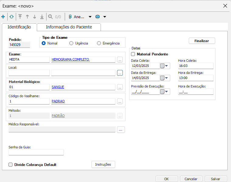Open Médico Responsável lookup ellipsis button
231x182 pixels.
(x=120, y=130)
